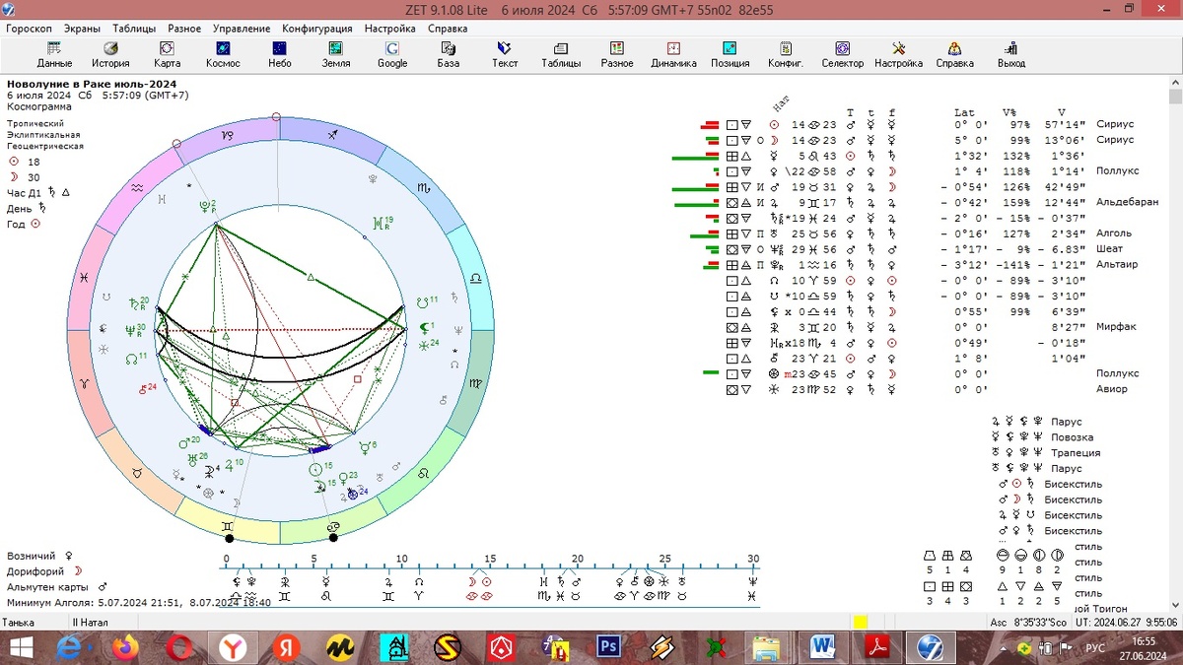1183x665 pixels.
Task: Click the Возничий label
Action: click(32, 556)
